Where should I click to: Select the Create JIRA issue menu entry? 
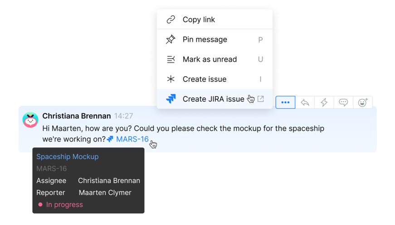213,99
